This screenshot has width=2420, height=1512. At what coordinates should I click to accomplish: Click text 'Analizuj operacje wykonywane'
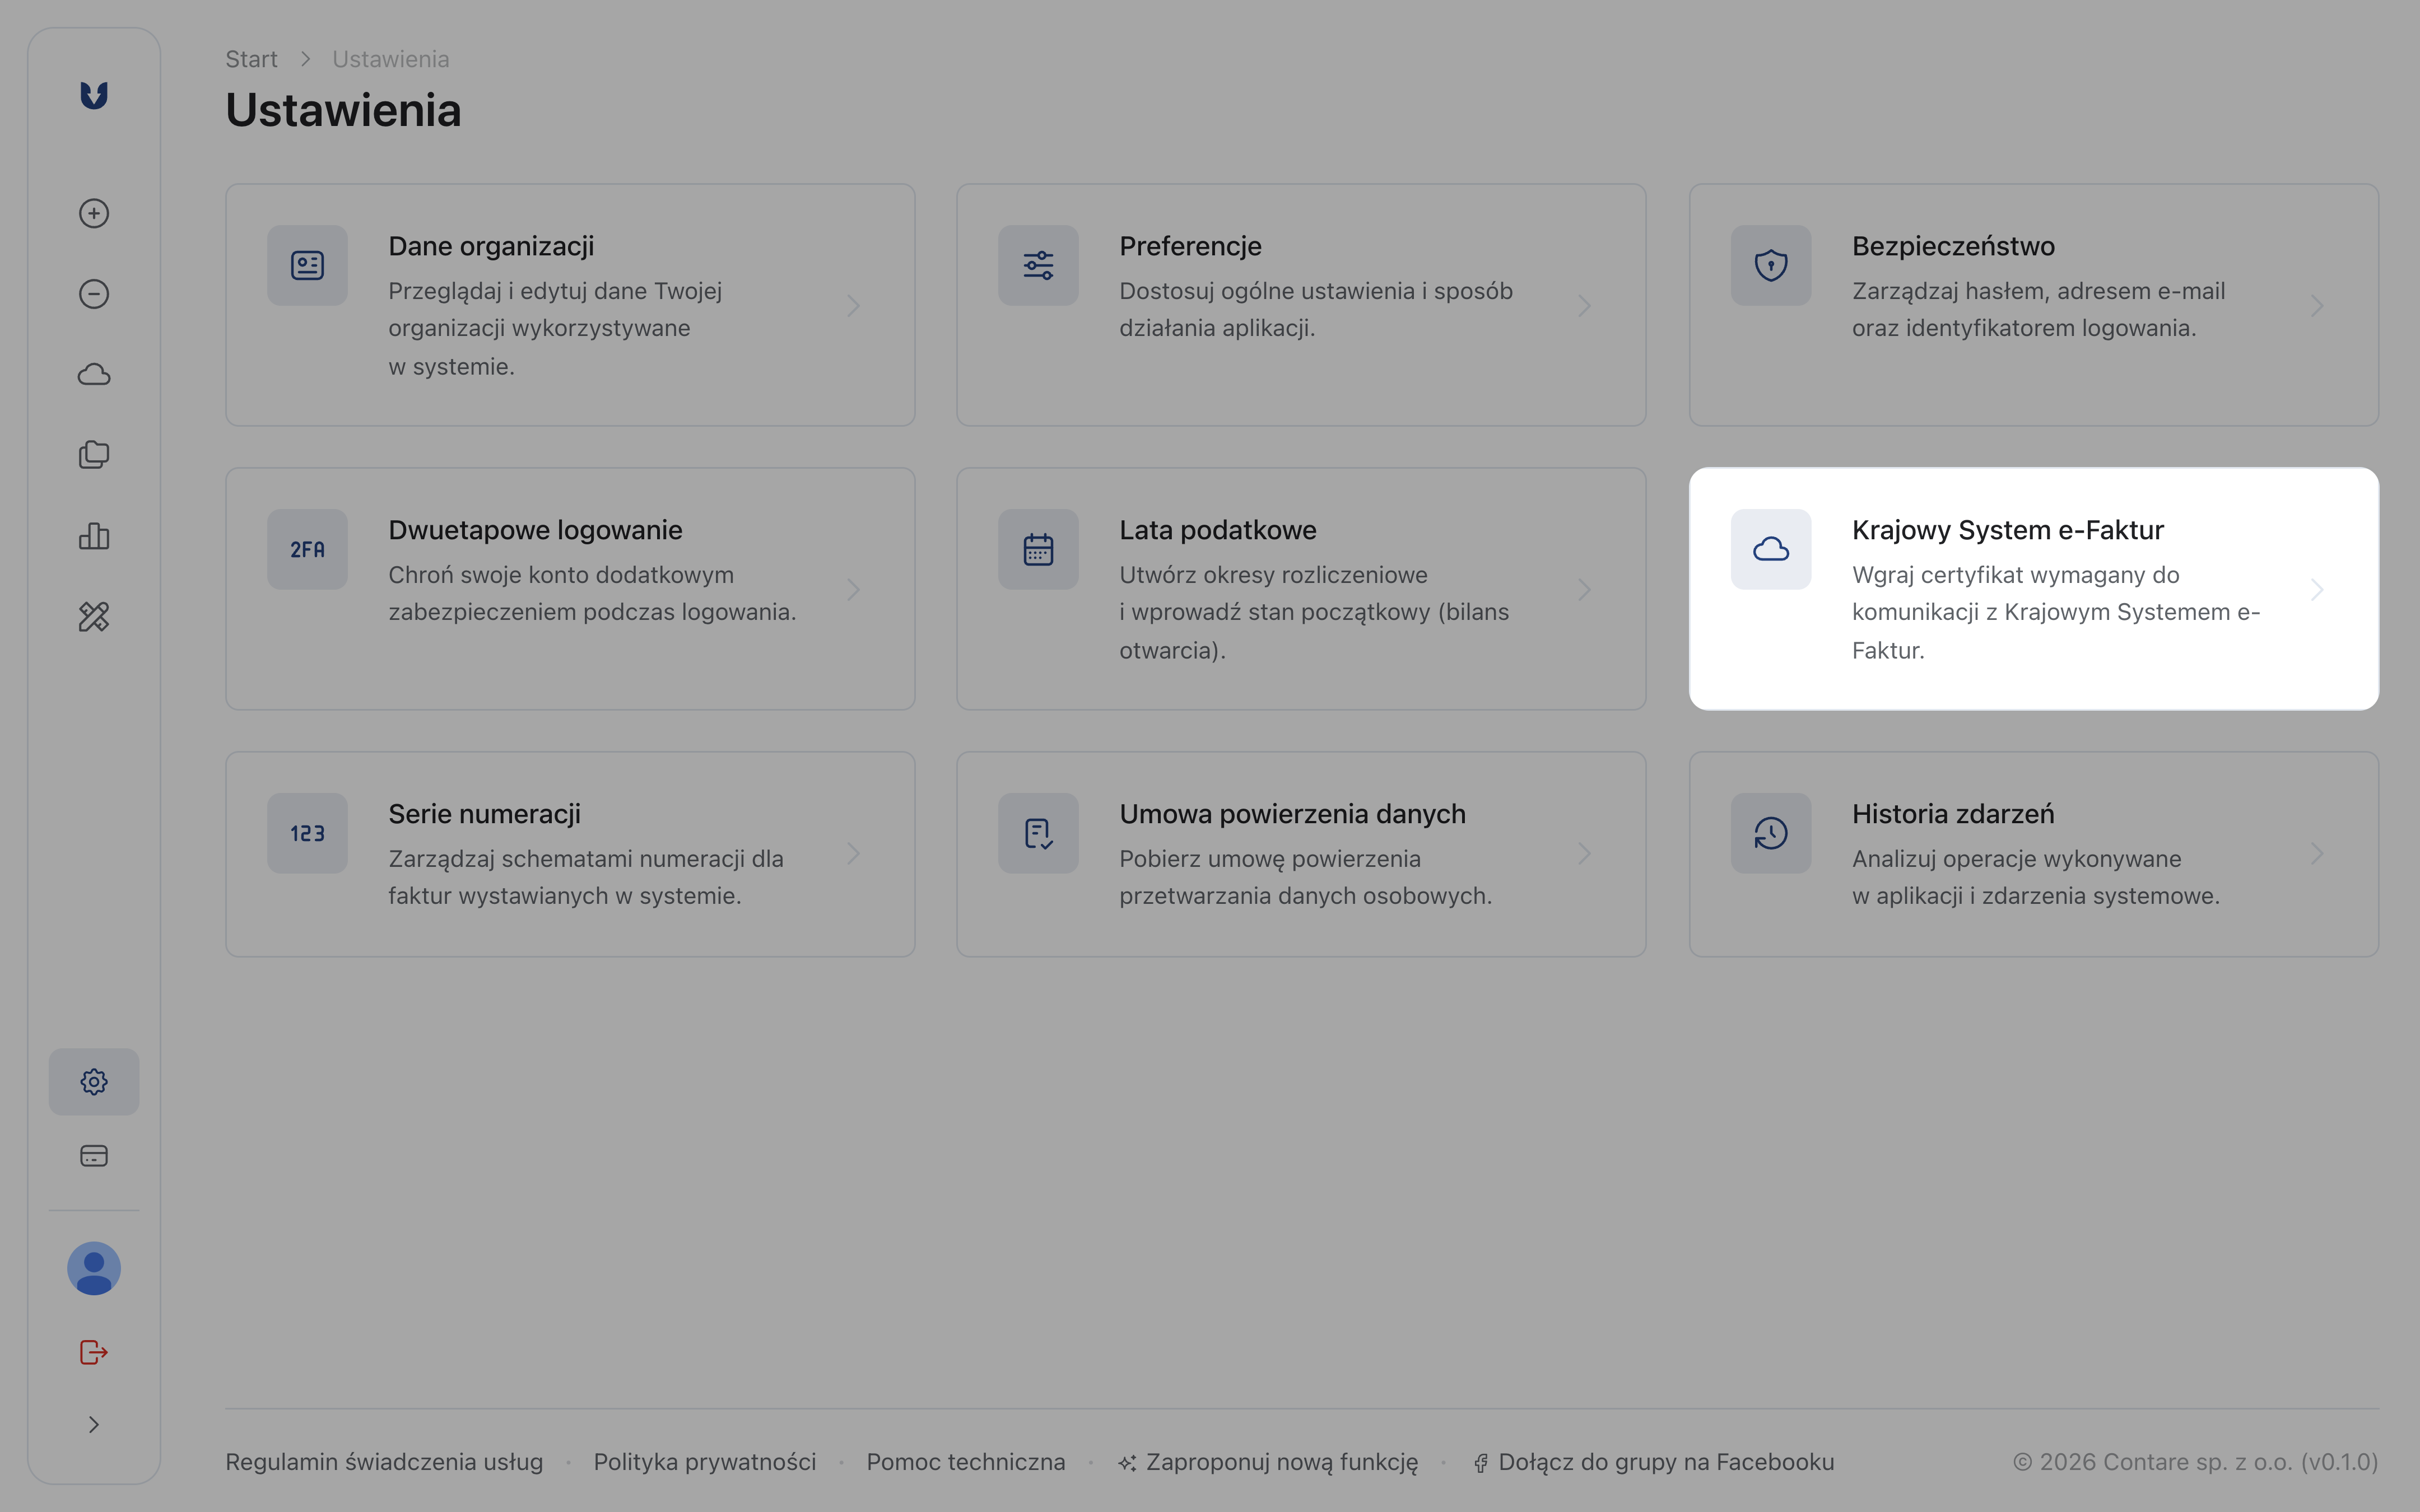pos(2016,859)
